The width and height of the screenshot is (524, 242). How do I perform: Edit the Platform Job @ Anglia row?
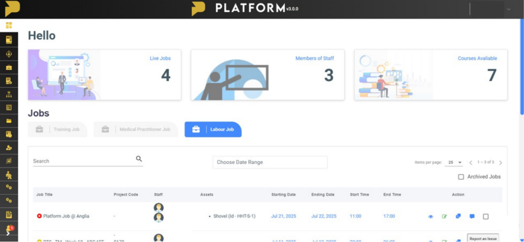click(x=444, y=216)
